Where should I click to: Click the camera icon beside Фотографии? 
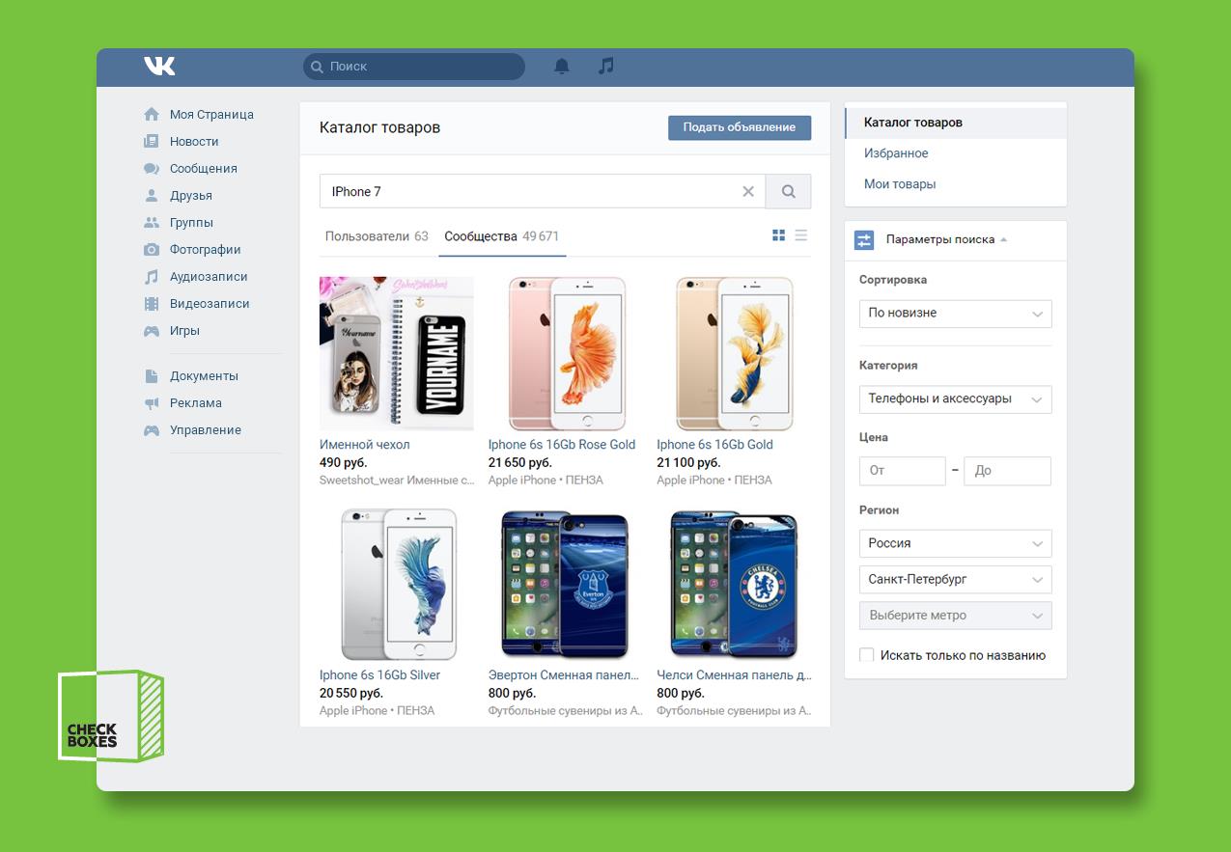pos(152,249)
